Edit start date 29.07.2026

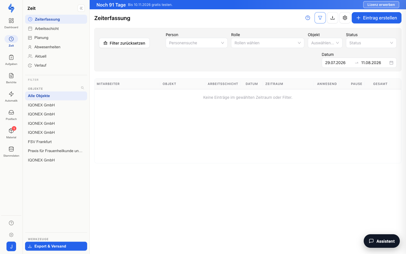tap(335, 63)
